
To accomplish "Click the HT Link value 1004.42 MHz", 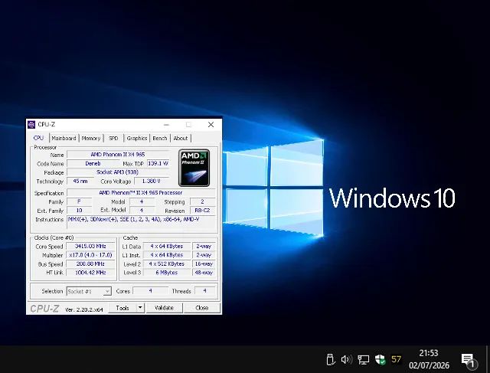I will point(90,273).
